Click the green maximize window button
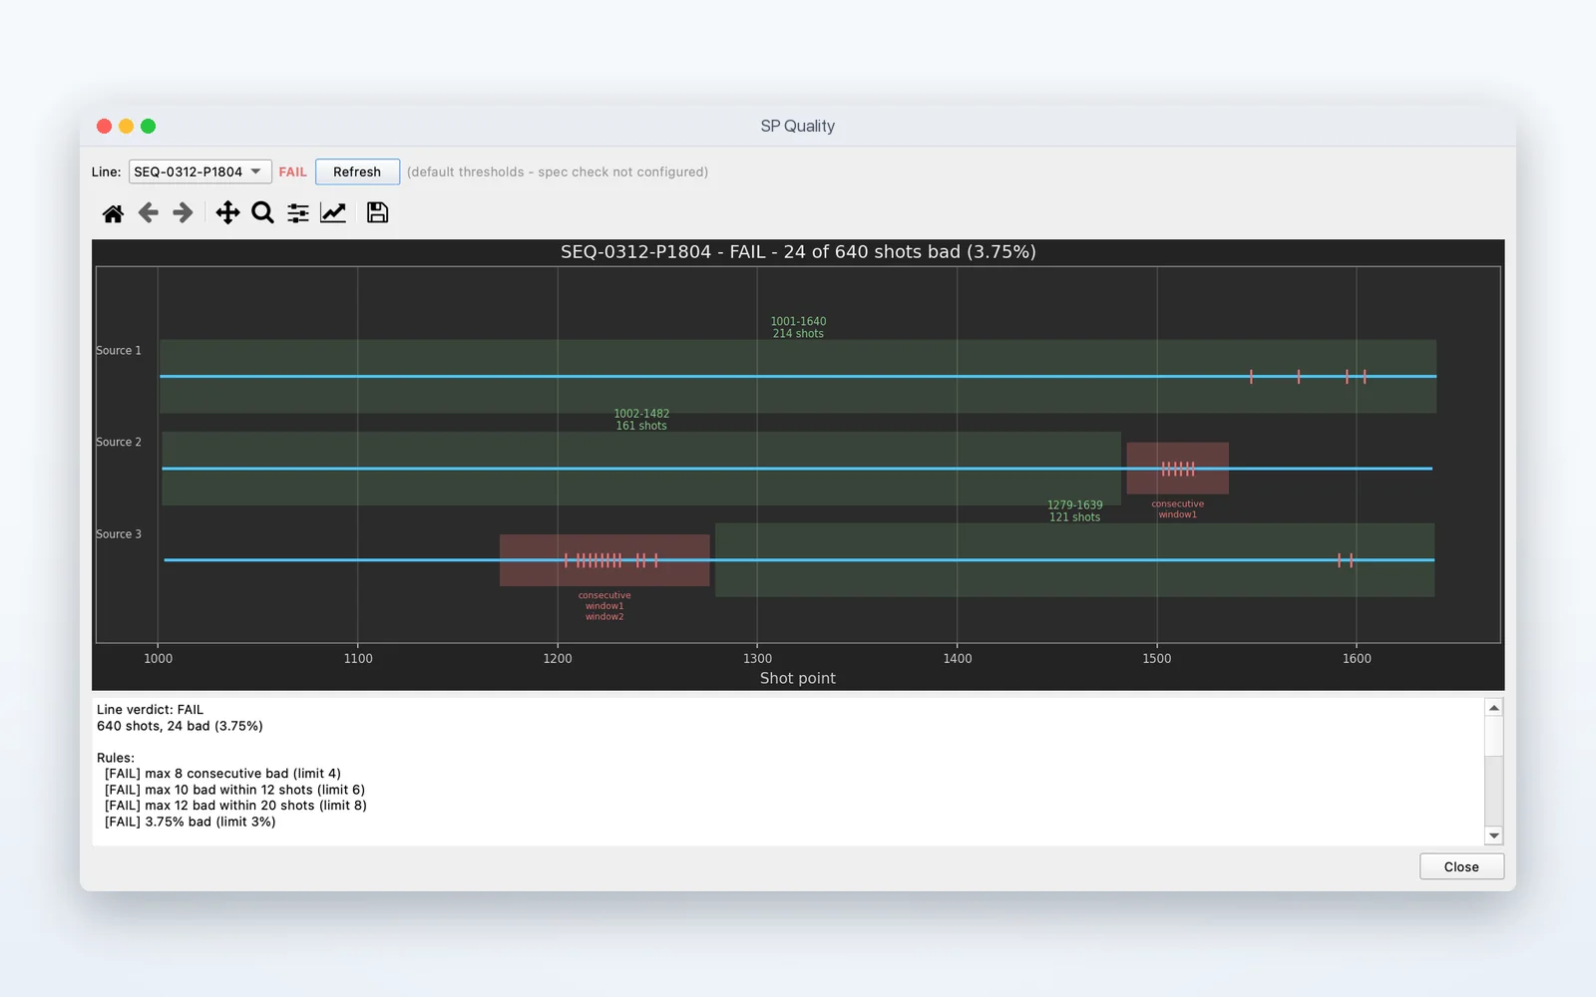This screenshot has height=997, width=1596. tap(148, 126)
